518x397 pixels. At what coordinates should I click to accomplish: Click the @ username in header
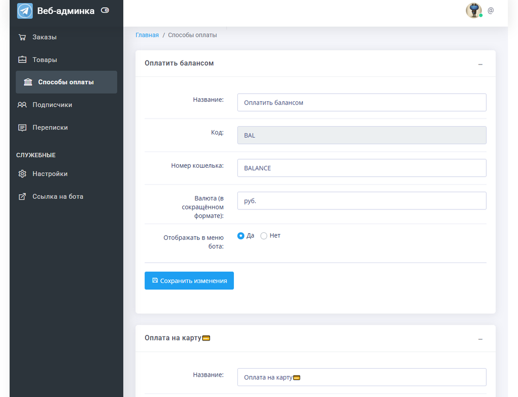491,10
